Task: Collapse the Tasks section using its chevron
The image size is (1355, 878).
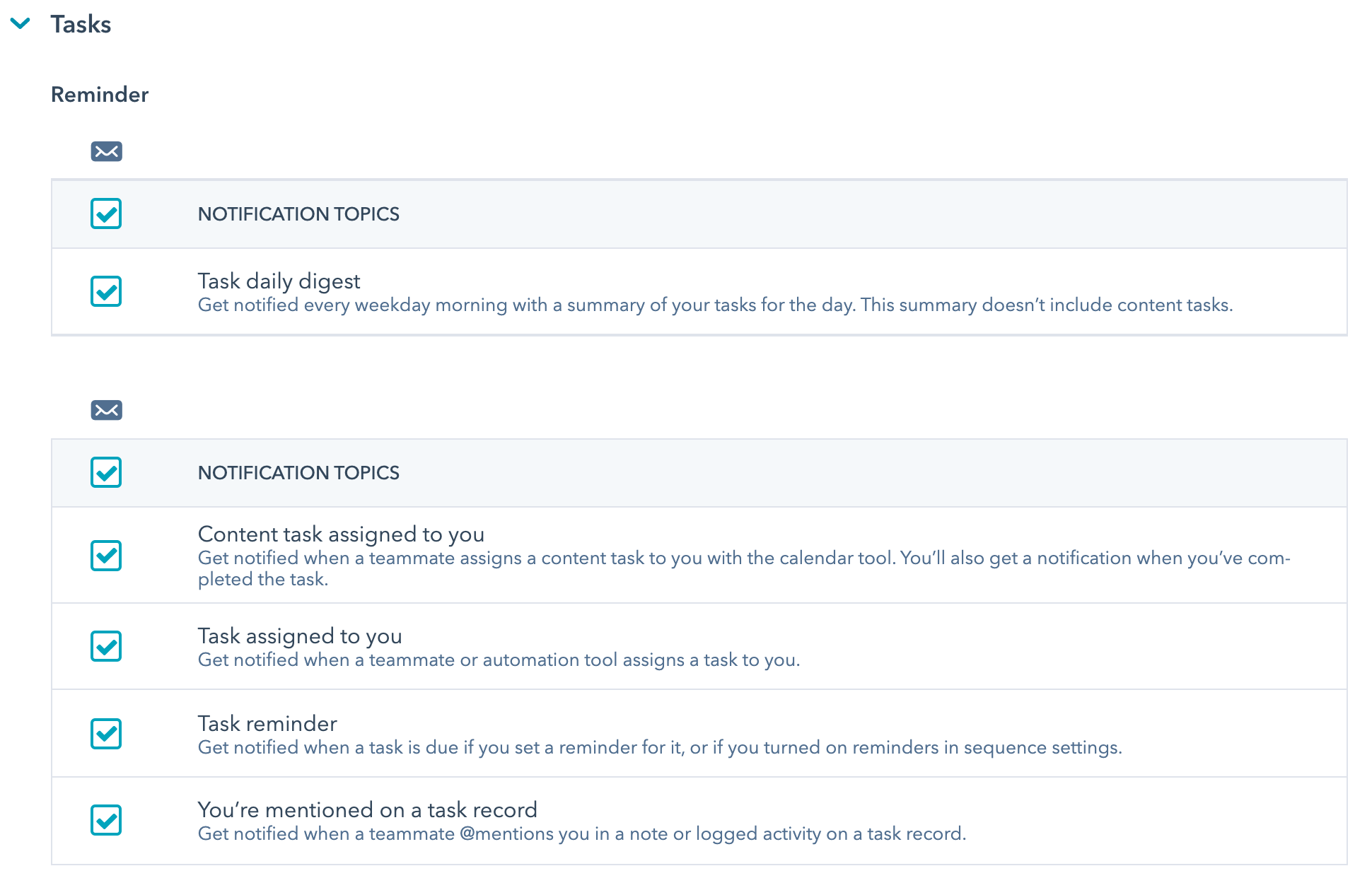Action: pyautogui.click(x=21, y=23)
